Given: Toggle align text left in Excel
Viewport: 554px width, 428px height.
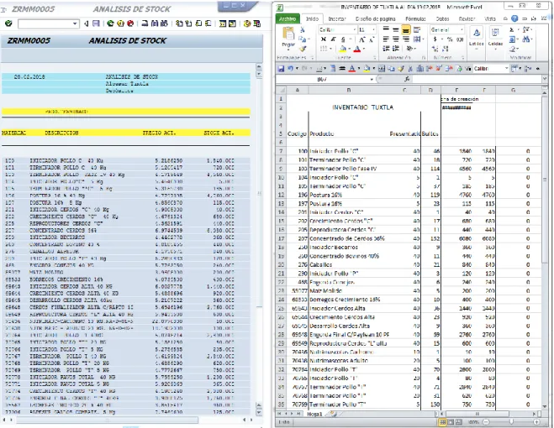Looking at the screenshot, I should pos(386,39).
